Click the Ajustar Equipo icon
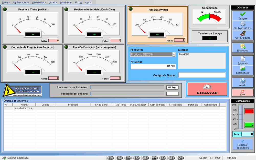This screenshot has width=256, height=160. tap(243, 34)
